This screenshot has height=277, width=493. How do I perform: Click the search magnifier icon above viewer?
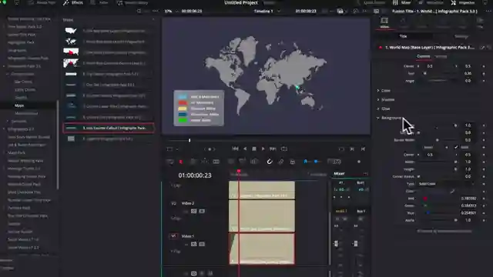pyautogui.click(x=139, y=11)
